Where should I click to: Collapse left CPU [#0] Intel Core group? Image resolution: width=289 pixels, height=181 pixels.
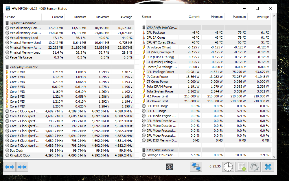(25, 67)
